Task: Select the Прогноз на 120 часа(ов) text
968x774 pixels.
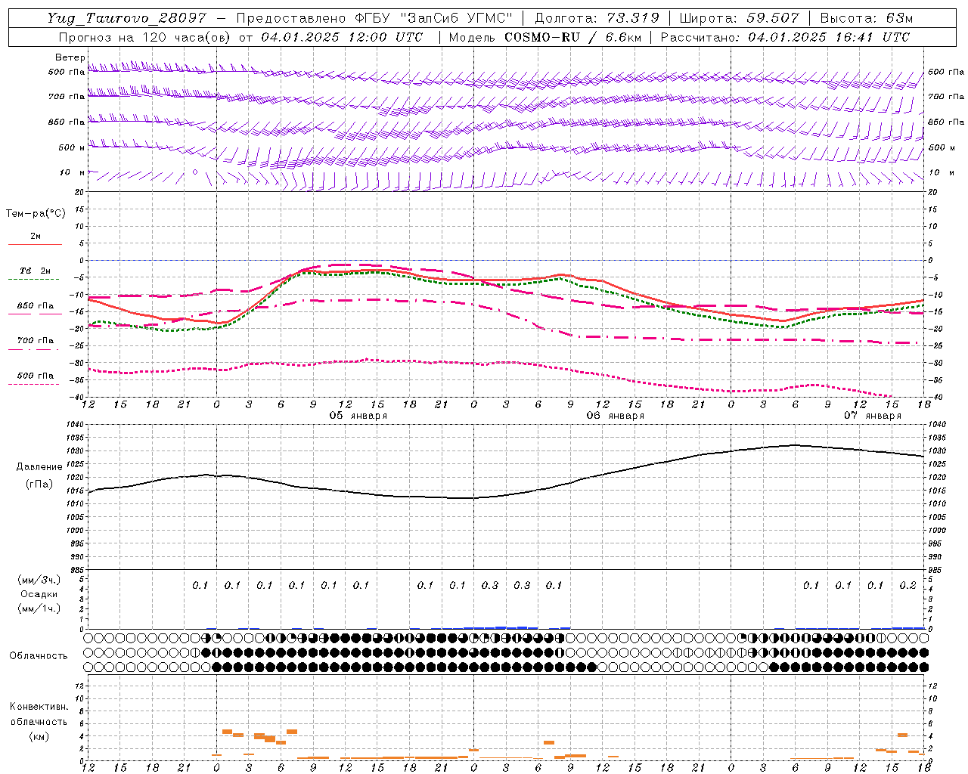Action: coord(145,37)
